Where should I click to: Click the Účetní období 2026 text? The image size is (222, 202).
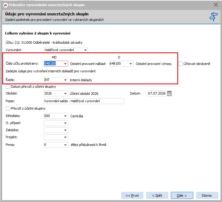click(x=84, y=94)
